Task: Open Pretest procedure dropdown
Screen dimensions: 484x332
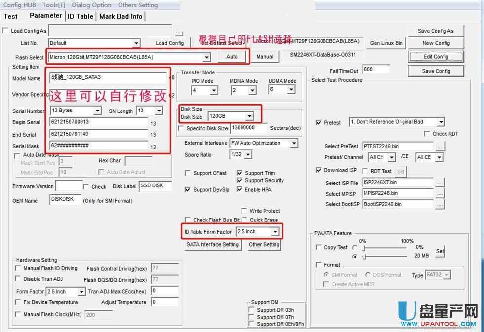Action: click(441, 122)
